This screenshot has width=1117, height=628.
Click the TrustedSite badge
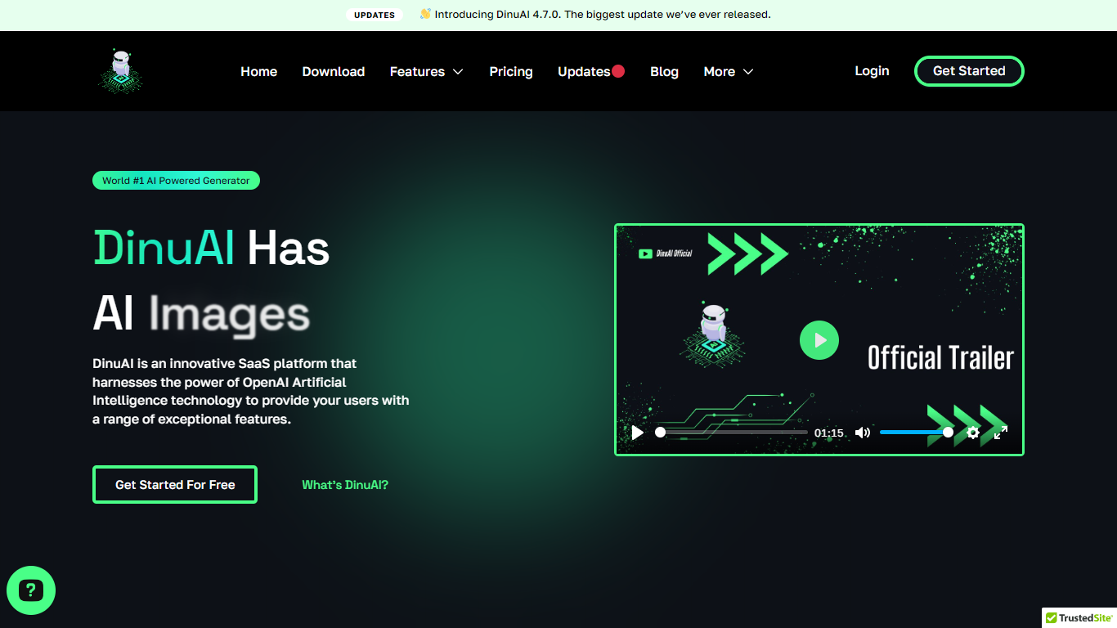1079,618
